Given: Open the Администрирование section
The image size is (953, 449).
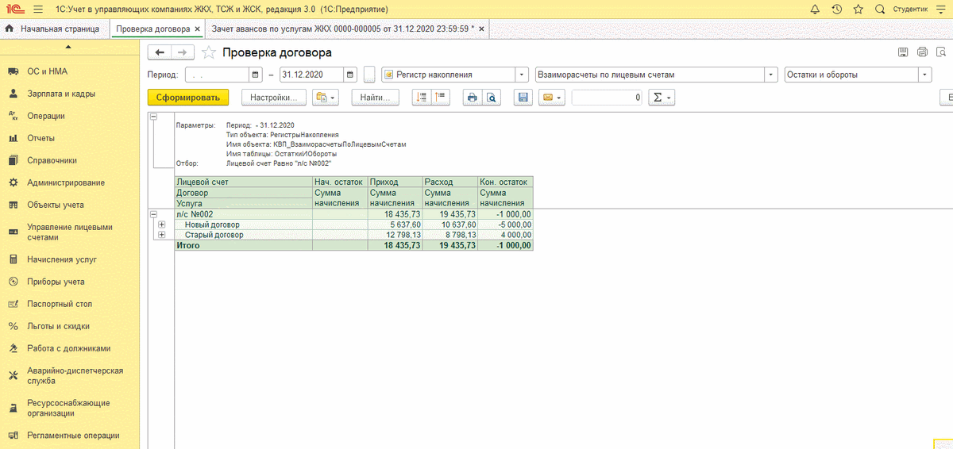Looking at the screenshot, I should click(x=66, y=182).
